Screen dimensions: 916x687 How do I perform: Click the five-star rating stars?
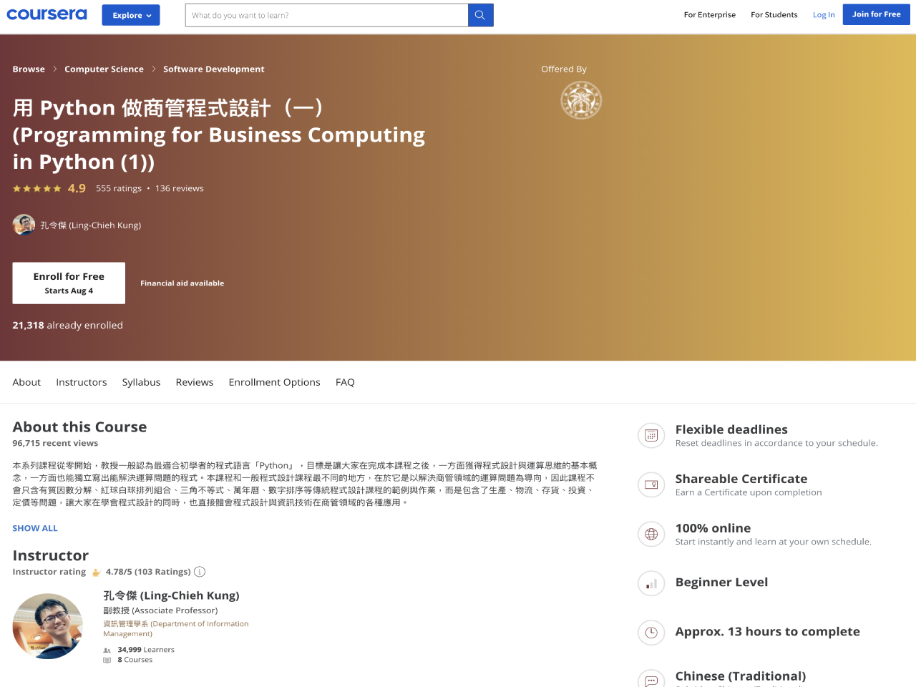point(37,189)
